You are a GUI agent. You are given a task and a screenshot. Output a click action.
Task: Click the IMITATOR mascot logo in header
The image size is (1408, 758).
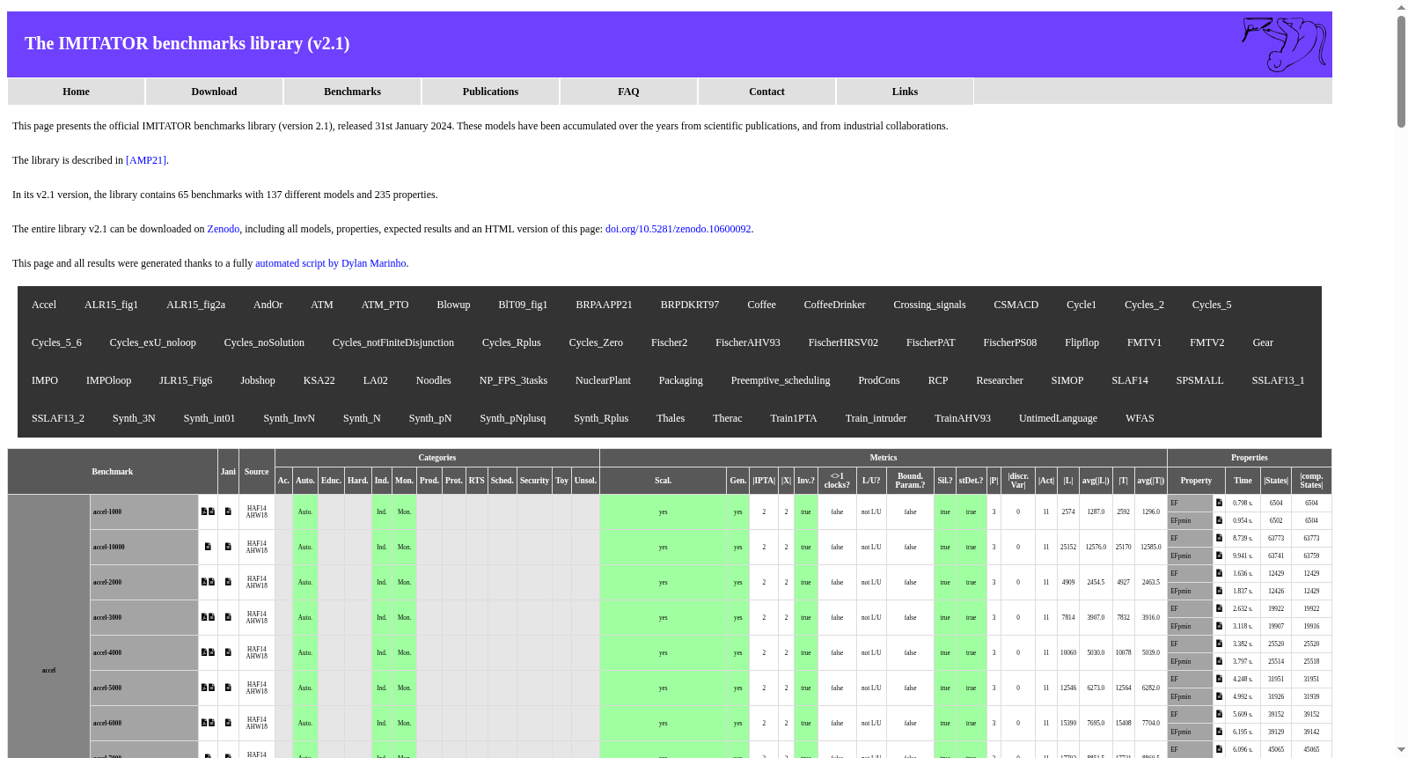pos(1284,44)
